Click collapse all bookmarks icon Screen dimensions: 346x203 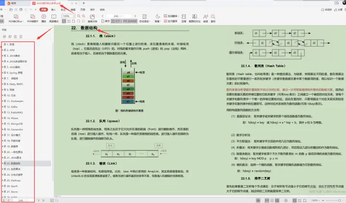click(x=10, y=37)
